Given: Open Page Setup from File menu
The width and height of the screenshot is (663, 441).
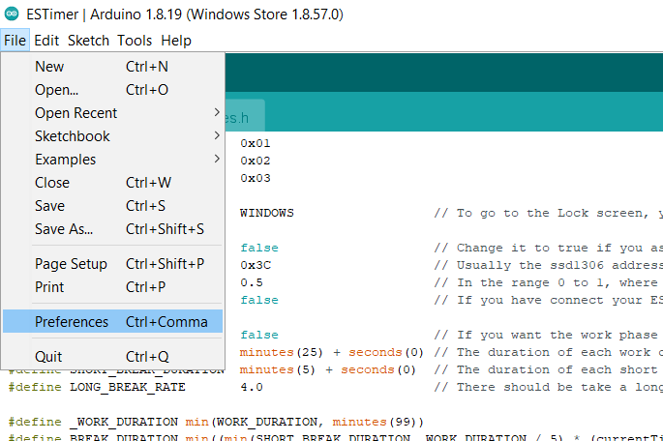Looking at the screenshot, I should [x=112, y=264].
